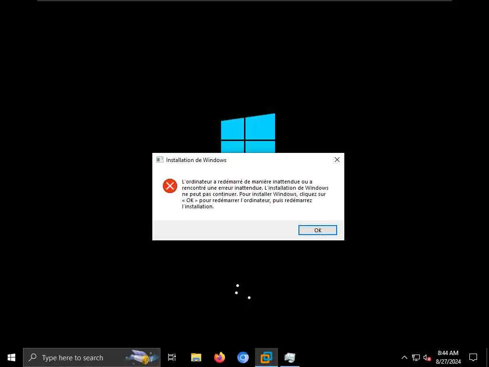
Task: Launch Firefox from the taskbar
Action: 220,357
